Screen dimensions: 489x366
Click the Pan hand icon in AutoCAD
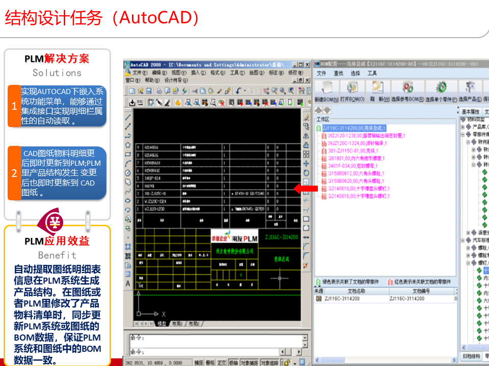pyautogui.click(x=266, y=91)
